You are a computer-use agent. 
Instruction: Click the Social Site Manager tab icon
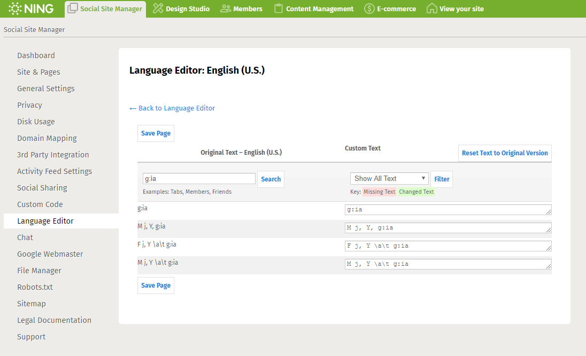point(73,8)
